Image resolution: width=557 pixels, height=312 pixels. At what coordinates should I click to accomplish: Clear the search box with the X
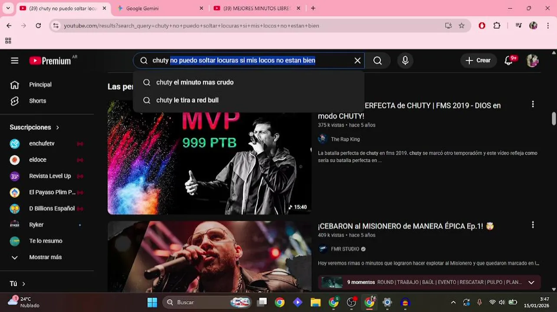coord(357,61)
